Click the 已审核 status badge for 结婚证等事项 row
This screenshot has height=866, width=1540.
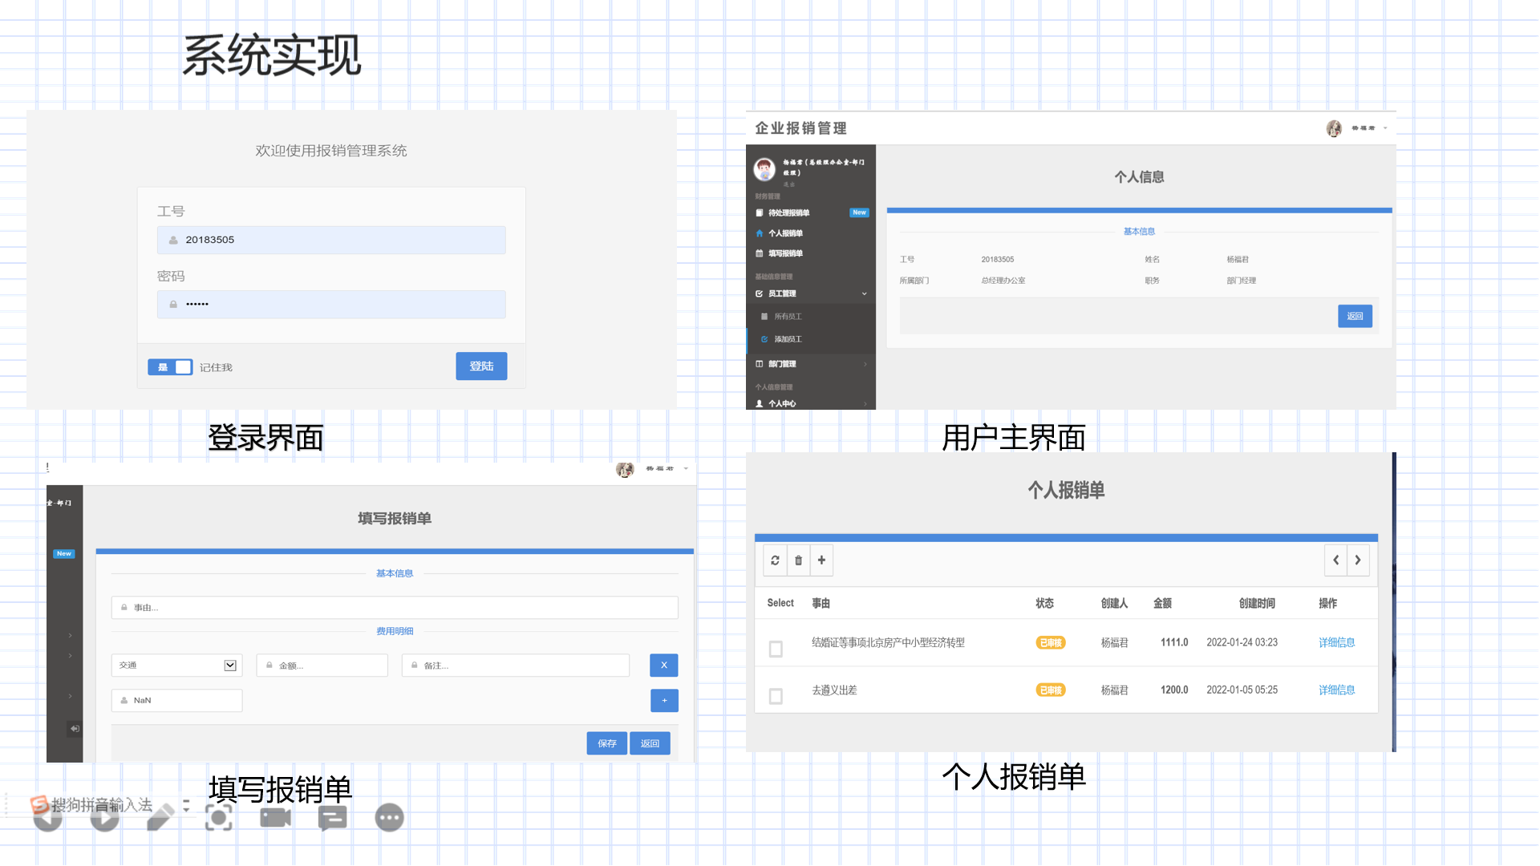click(1050, 642)
